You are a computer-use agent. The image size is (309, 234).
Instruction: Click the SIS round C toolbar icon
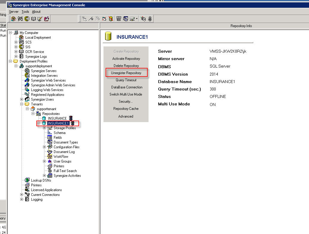(x=27, y=19)
